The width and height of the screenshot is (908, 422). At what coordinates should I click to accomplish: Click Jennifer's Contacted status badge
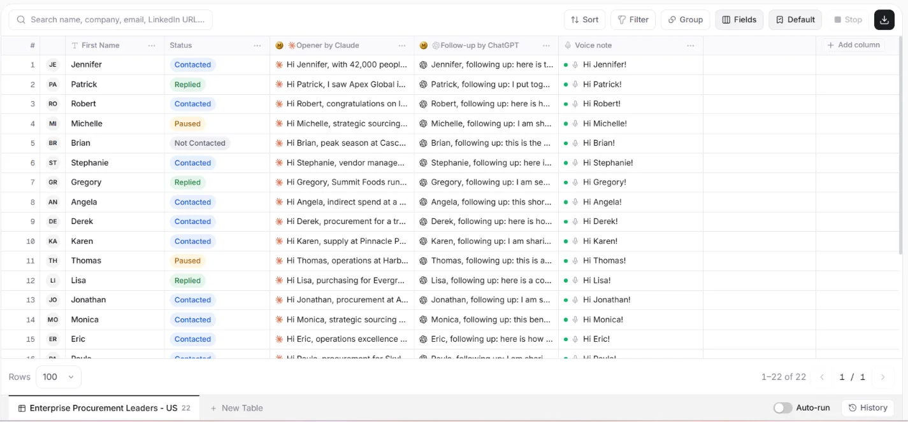pyautogui.click(x=192, y=65)
